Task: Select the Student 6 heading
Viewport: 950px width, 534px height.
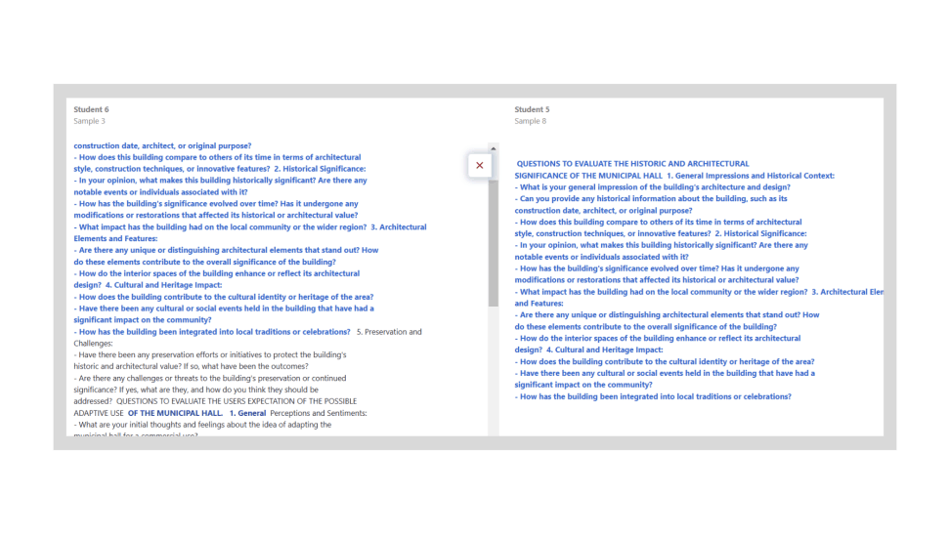Action: [x=91, y=109]
